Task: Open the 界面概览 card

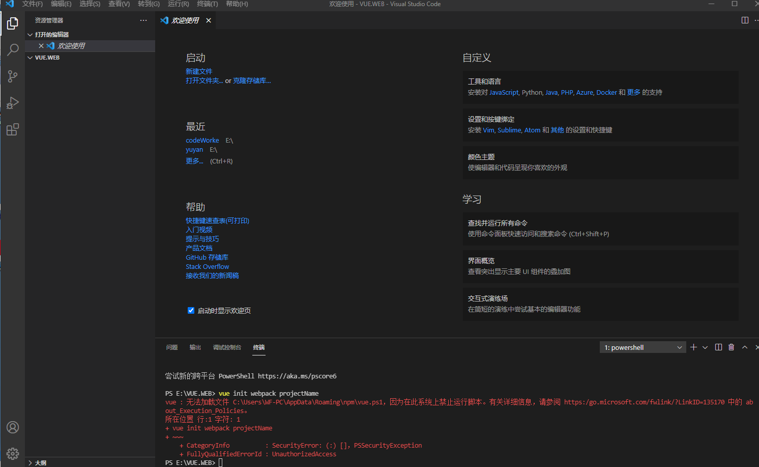Action: click(600, 266)
